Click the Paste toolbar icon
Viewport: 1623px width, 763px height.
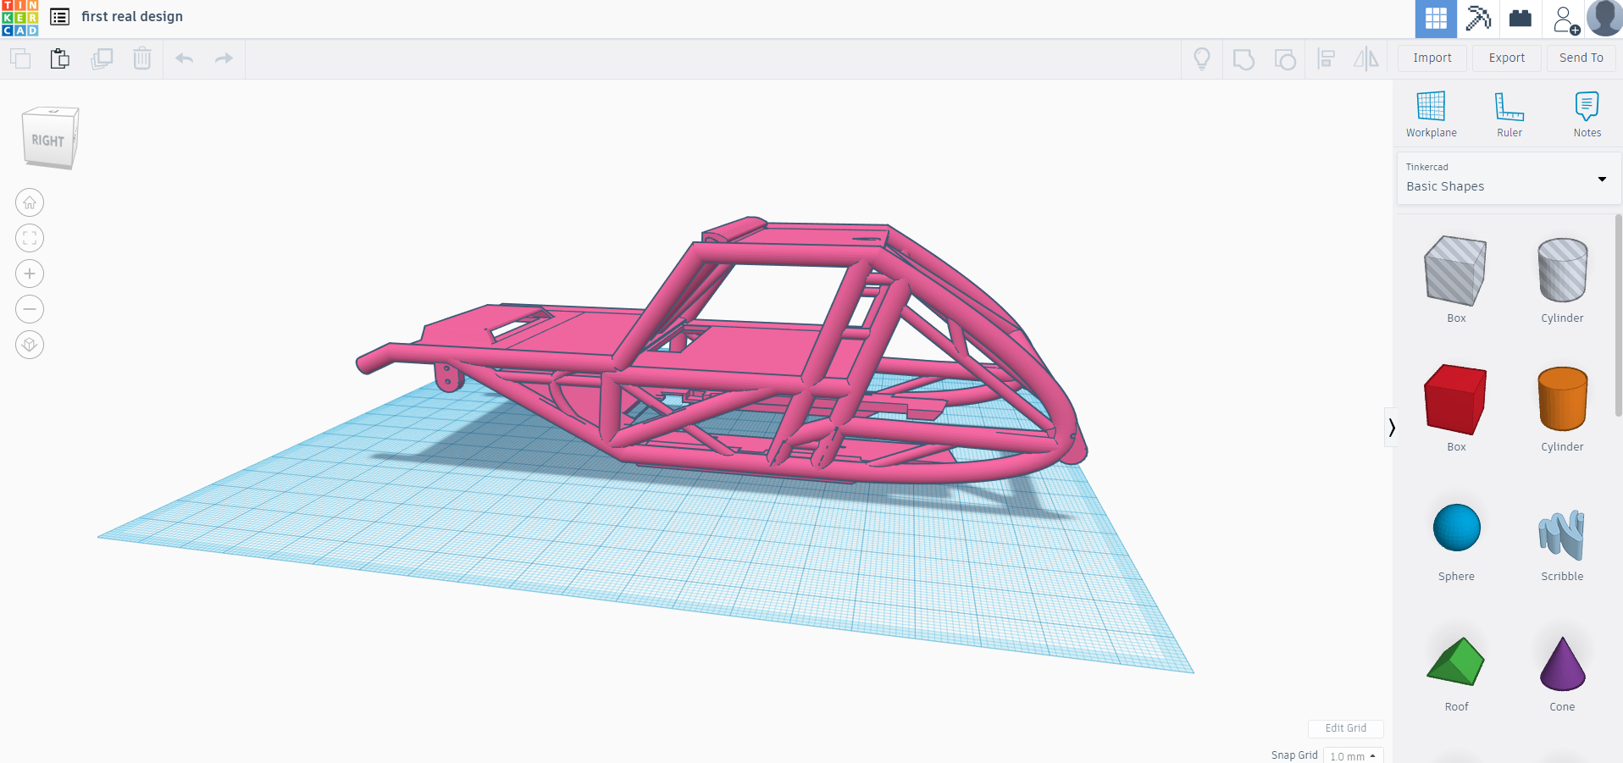(x=60, y=58)
